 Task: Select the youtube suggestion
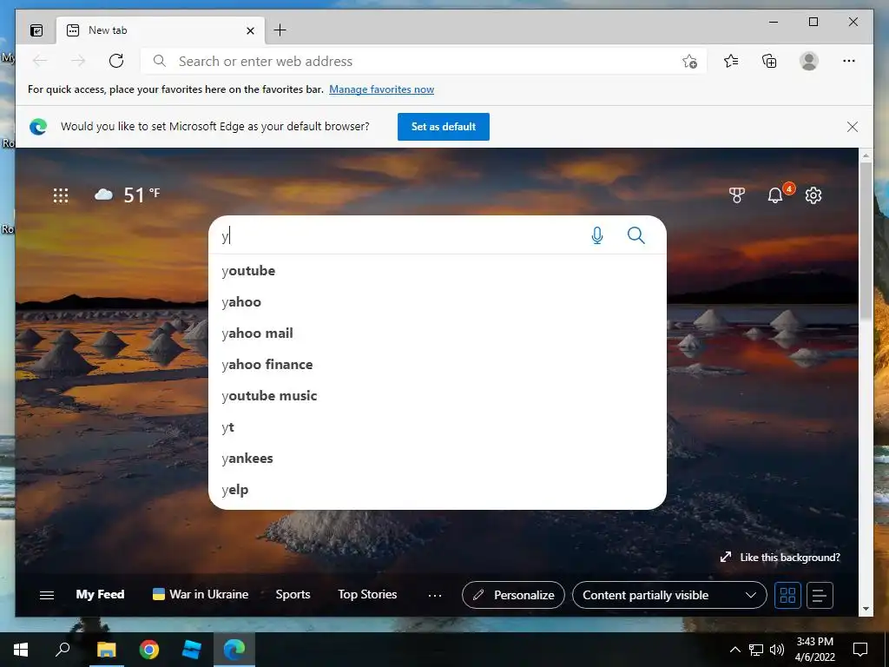coord(438,271)
